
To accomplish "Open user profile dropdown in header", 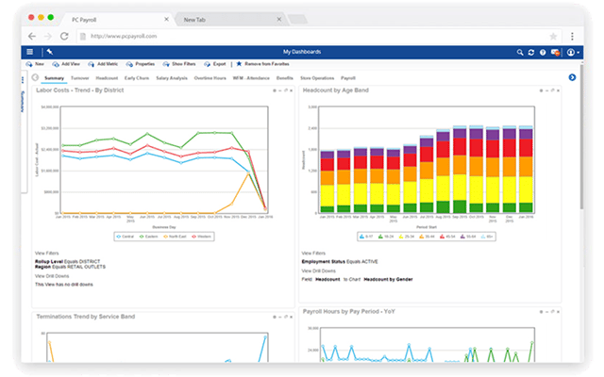I will [x=573, y=53].
